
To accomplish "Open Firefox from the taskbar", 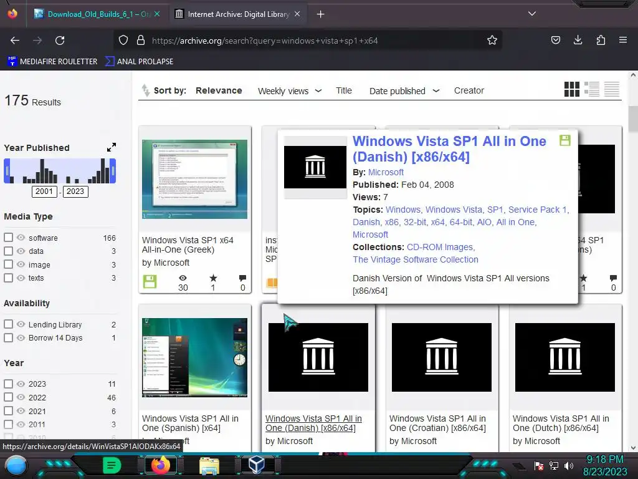I will (160, 465).
